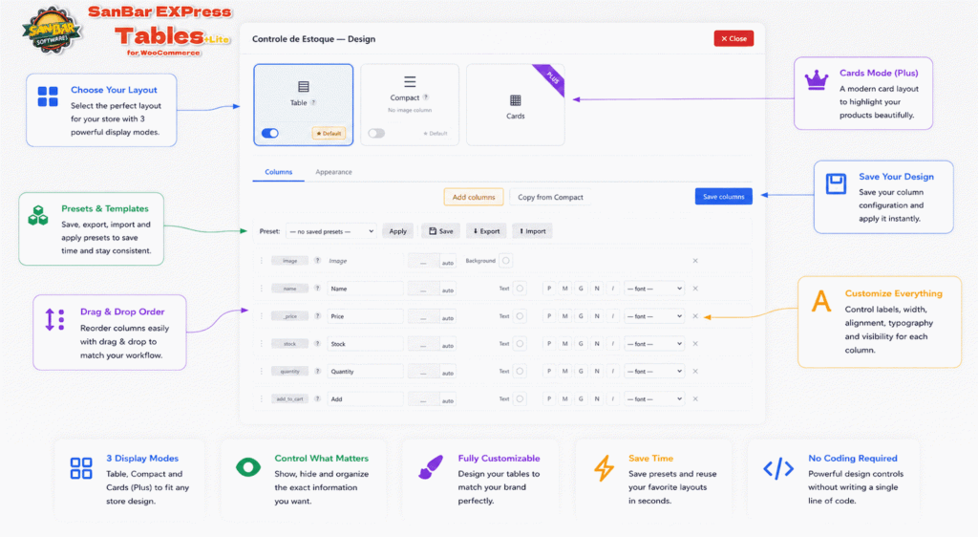Click Copy from Compact button
Image resolution: width=978 pixels, height=537 pixels.
550,197
